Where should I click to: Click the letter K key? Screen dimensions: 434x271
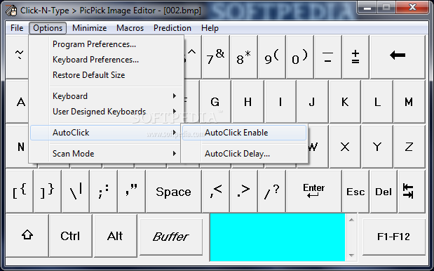345,102
